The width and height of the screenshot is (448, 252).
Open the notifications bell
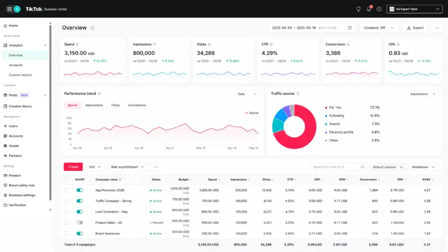(x=369, y=9)
